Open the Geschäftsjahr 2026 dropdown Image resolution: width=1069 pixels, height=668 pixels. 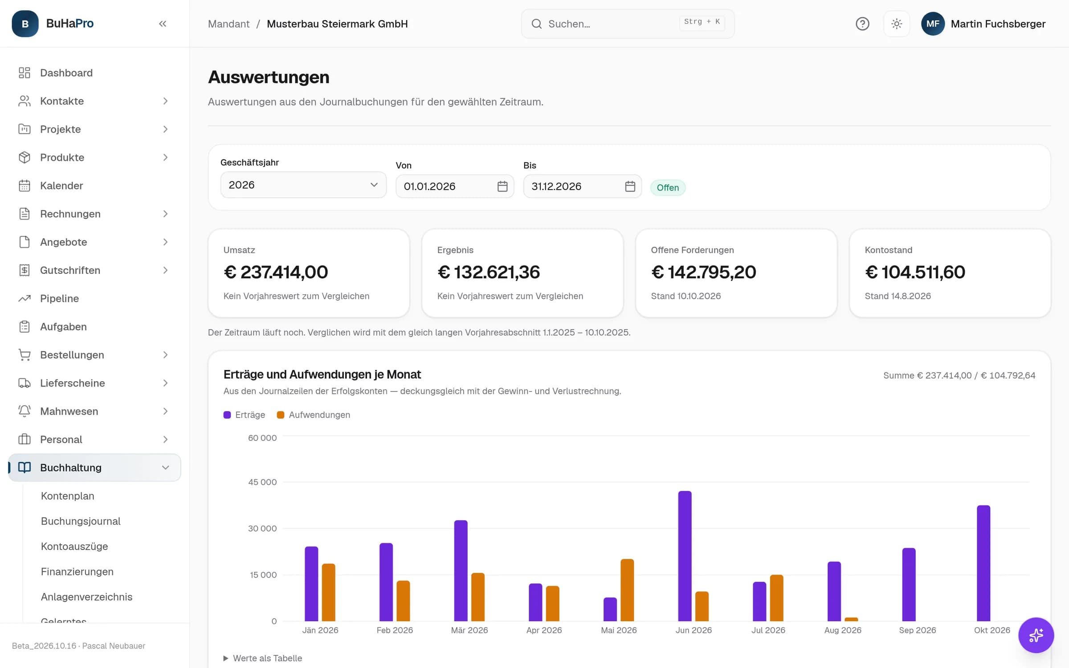click(x=303, y=185)
